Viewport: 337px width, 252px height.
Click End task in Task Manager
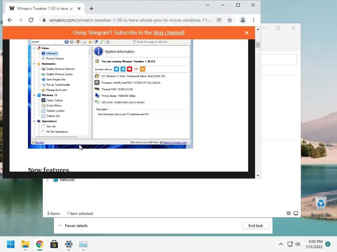coord(256,226)
